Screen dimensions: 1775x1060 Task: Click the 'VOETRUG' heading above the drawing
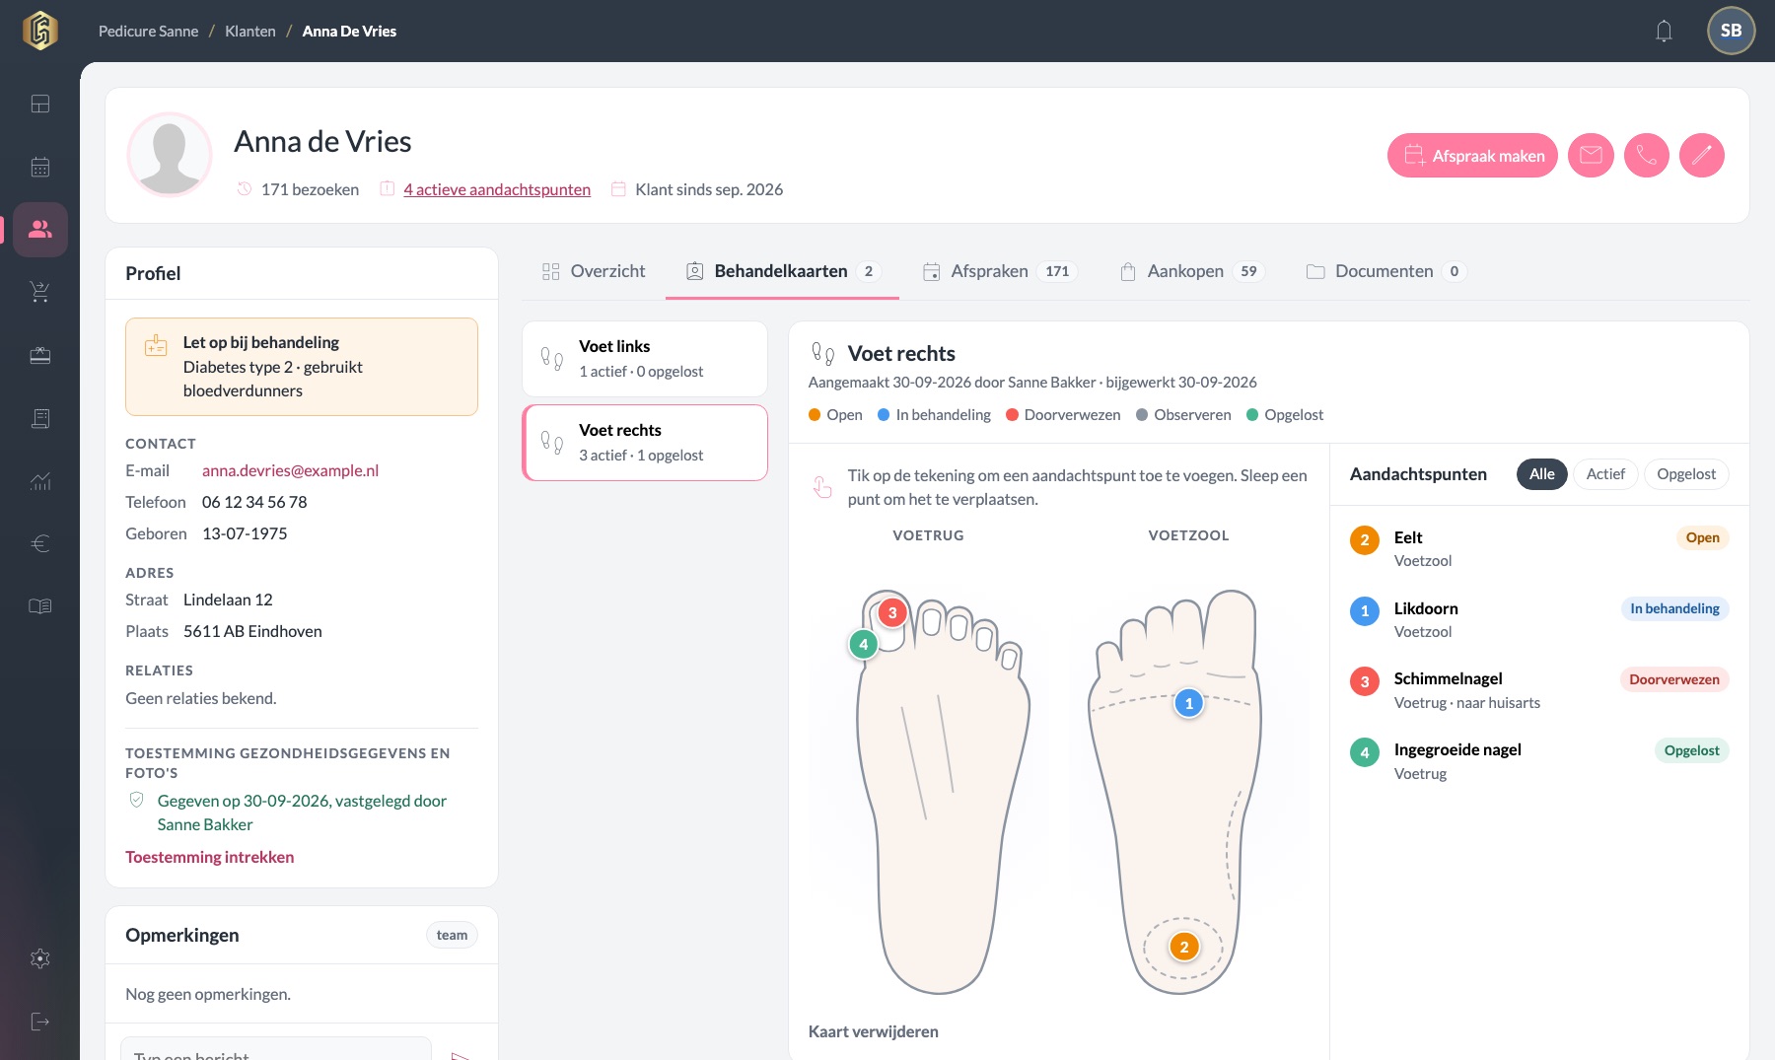point(928,535)
